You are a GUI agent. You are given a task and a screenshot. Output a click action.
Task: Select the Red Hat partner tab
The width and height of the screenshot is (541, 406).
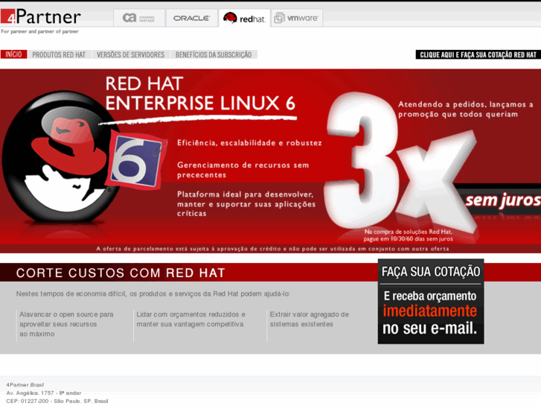pos(244,18)
